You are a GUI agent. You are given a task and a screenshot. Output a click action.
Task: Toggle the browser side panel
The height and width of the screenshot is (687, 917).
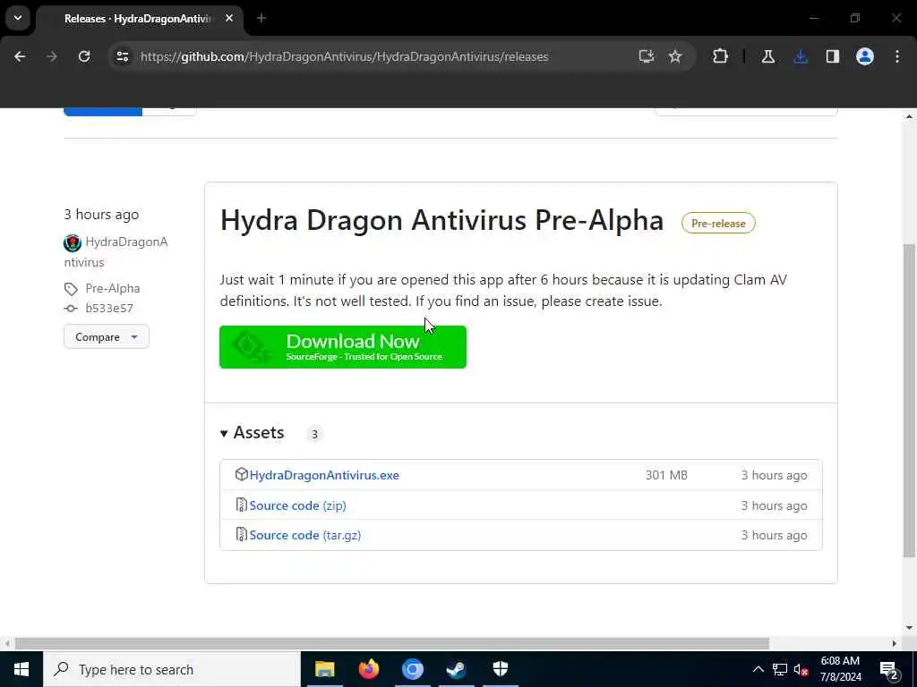point(833,56)
